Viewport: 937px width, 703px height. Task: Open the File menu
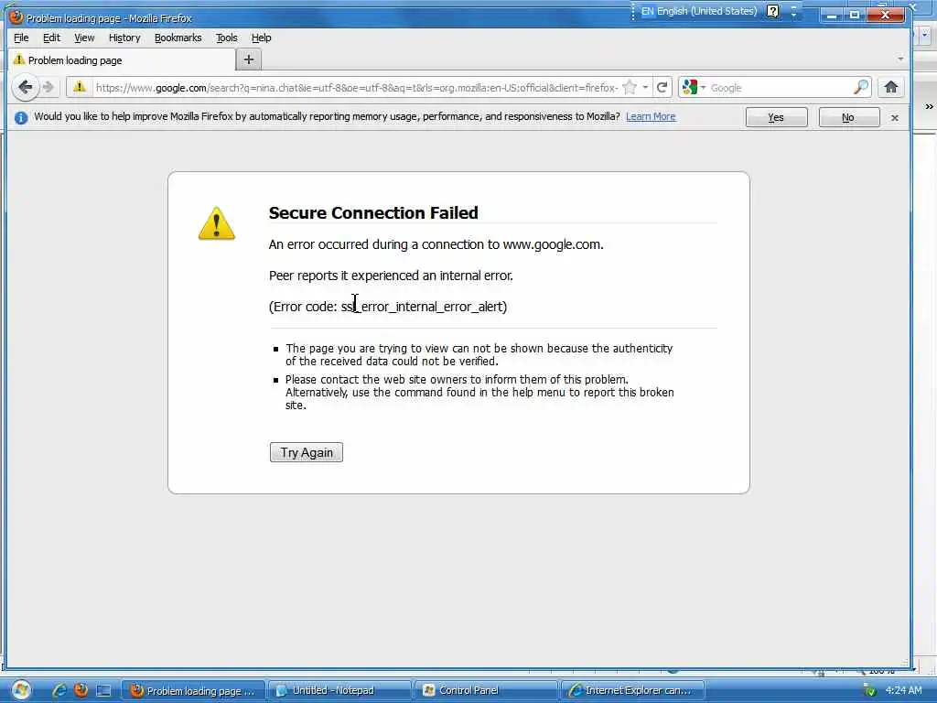(x=21, y=38)
